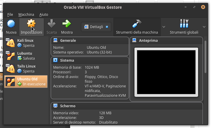Open the Macchina menu

(26, 15)
